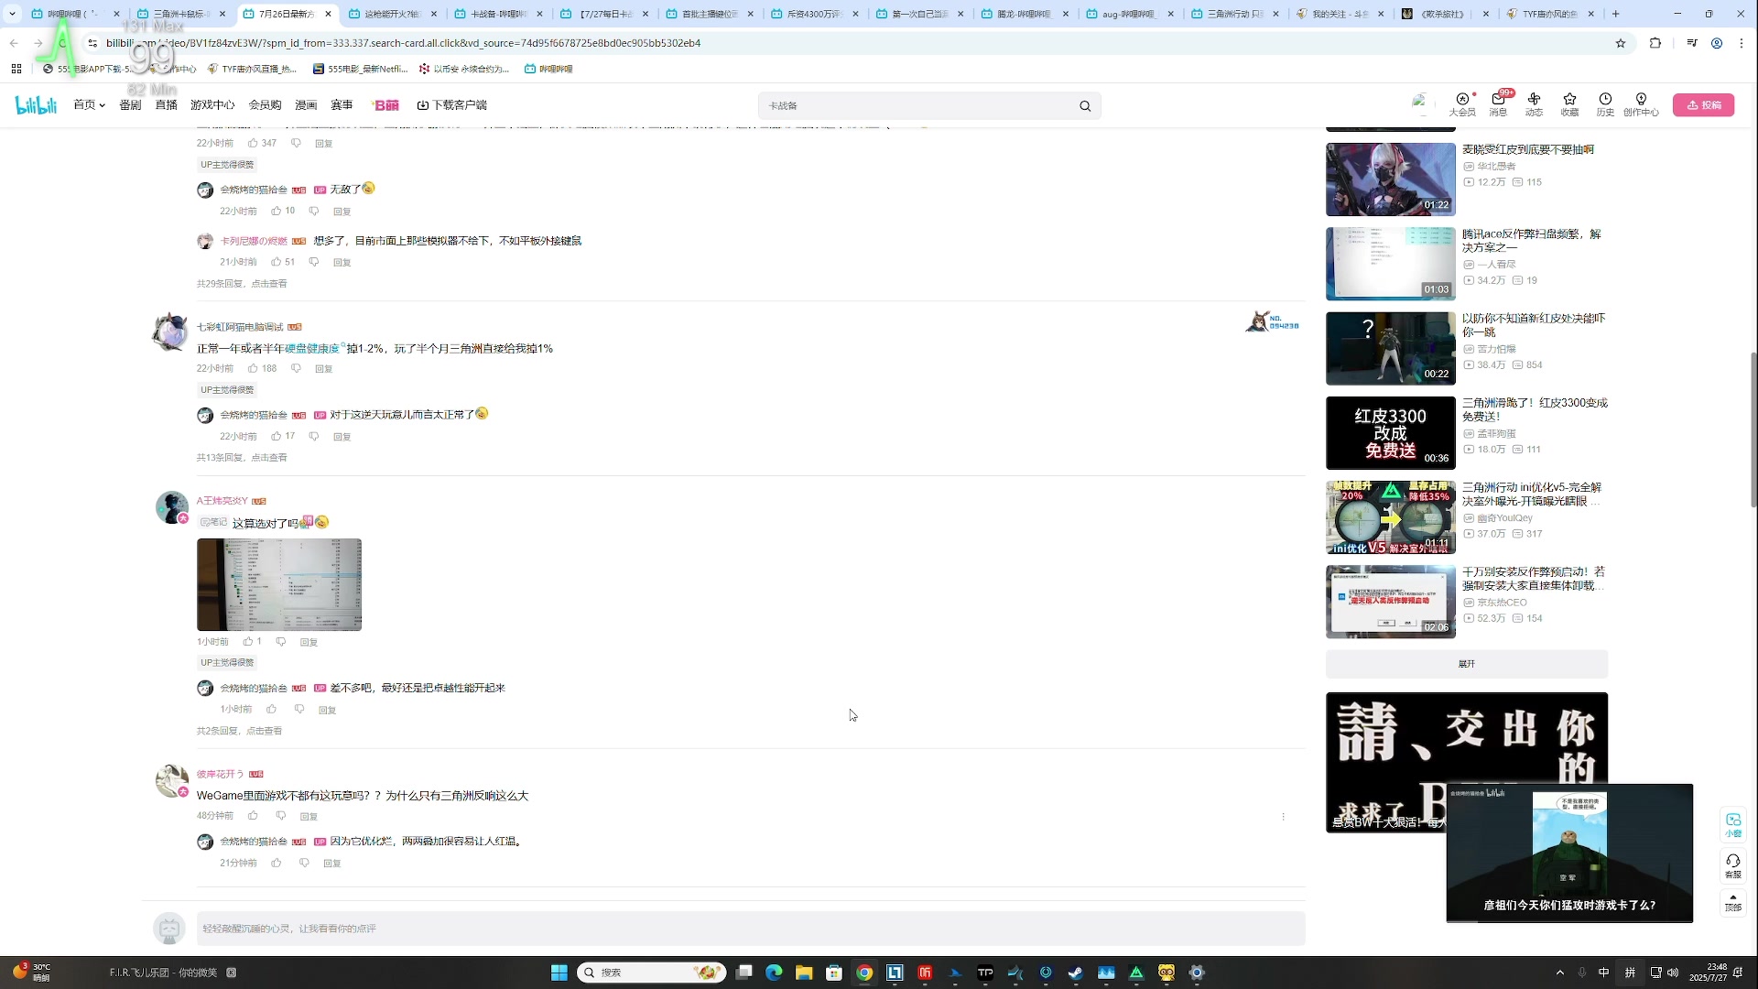Open the 首页 dropdown menu
The width and height of the screenshot is (1758, 989).
[x=89, y=105]
